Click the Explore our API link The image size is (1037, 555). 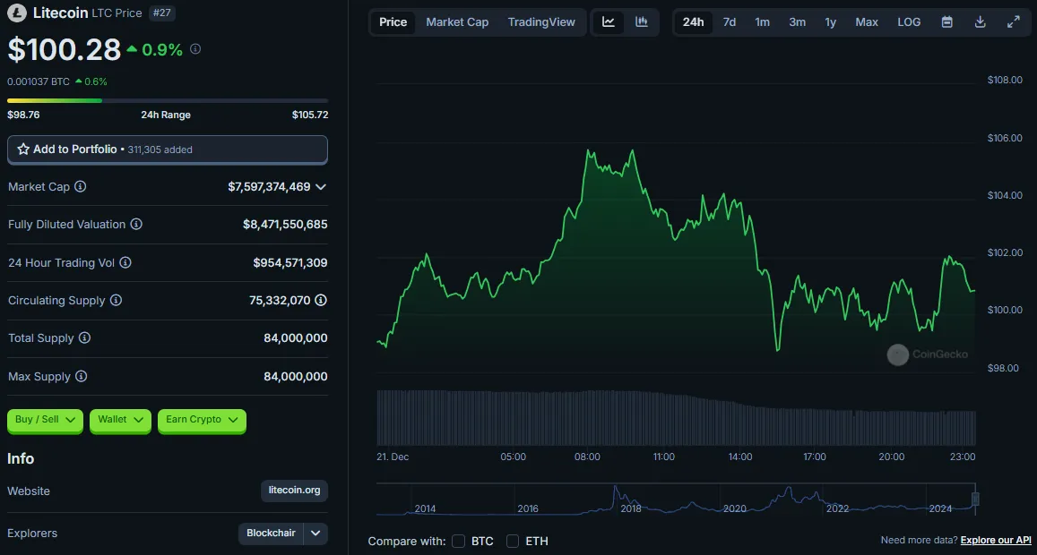click(996, 541)
